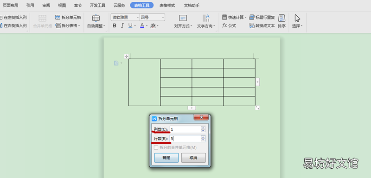The height and width of the screenshot is (178, 371).
Task: Open the 文档助手 tab
Action: [192, 5]
